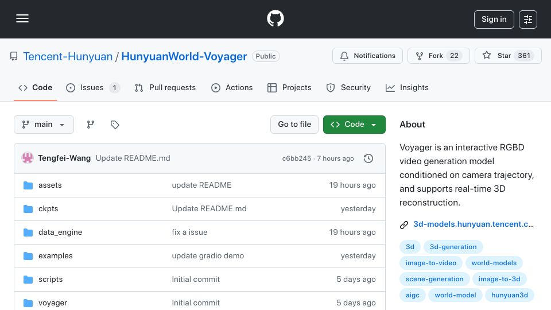This screenshot has width=551, height=310.
Task: Open the 3d-models.hunyuan.tencent website link
Action: pyautogui.click(x=473, y=224)
